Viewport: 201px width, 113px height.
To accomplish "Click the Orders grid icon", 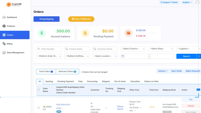I will point(4,35).
